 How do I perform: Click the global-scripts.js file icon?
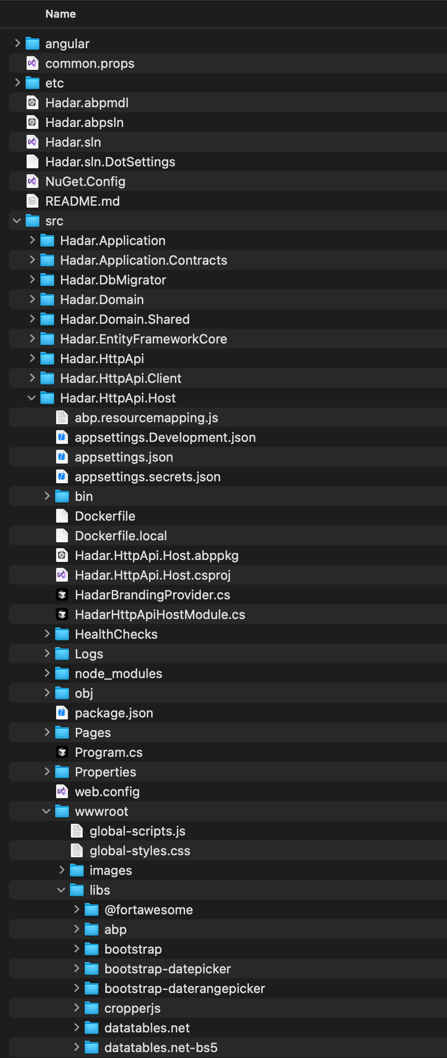pos(77,831)
